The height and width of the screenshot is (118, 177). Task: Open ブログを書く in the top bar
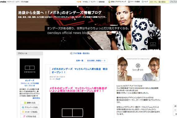[25, 2]
